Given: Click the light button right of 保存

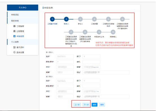Looking at the screenshot, I should pos(102,105).
